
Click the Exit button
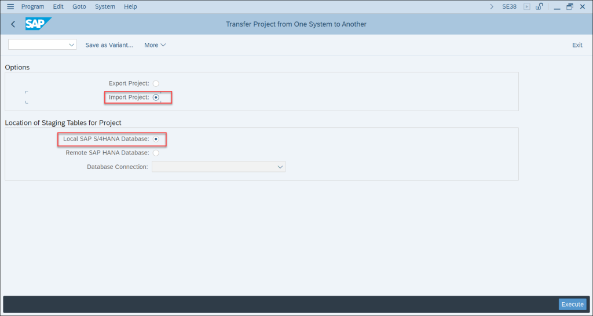tap(577, 45)
